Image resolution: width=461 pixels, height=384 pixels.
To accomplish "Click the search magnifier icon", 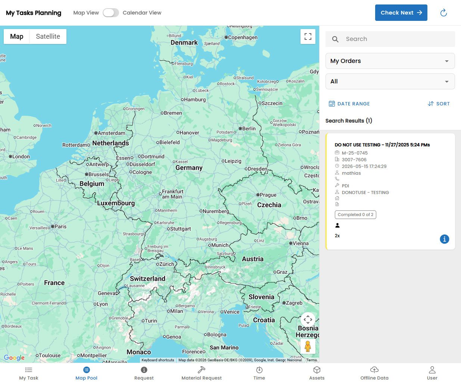I will coord(335,39).
